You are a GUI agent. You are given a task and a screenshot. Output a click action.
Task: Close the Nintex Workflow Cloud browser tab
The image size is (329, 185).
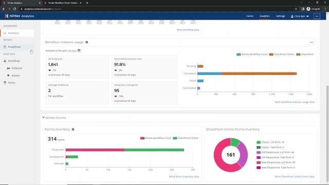tap(81, 3)
